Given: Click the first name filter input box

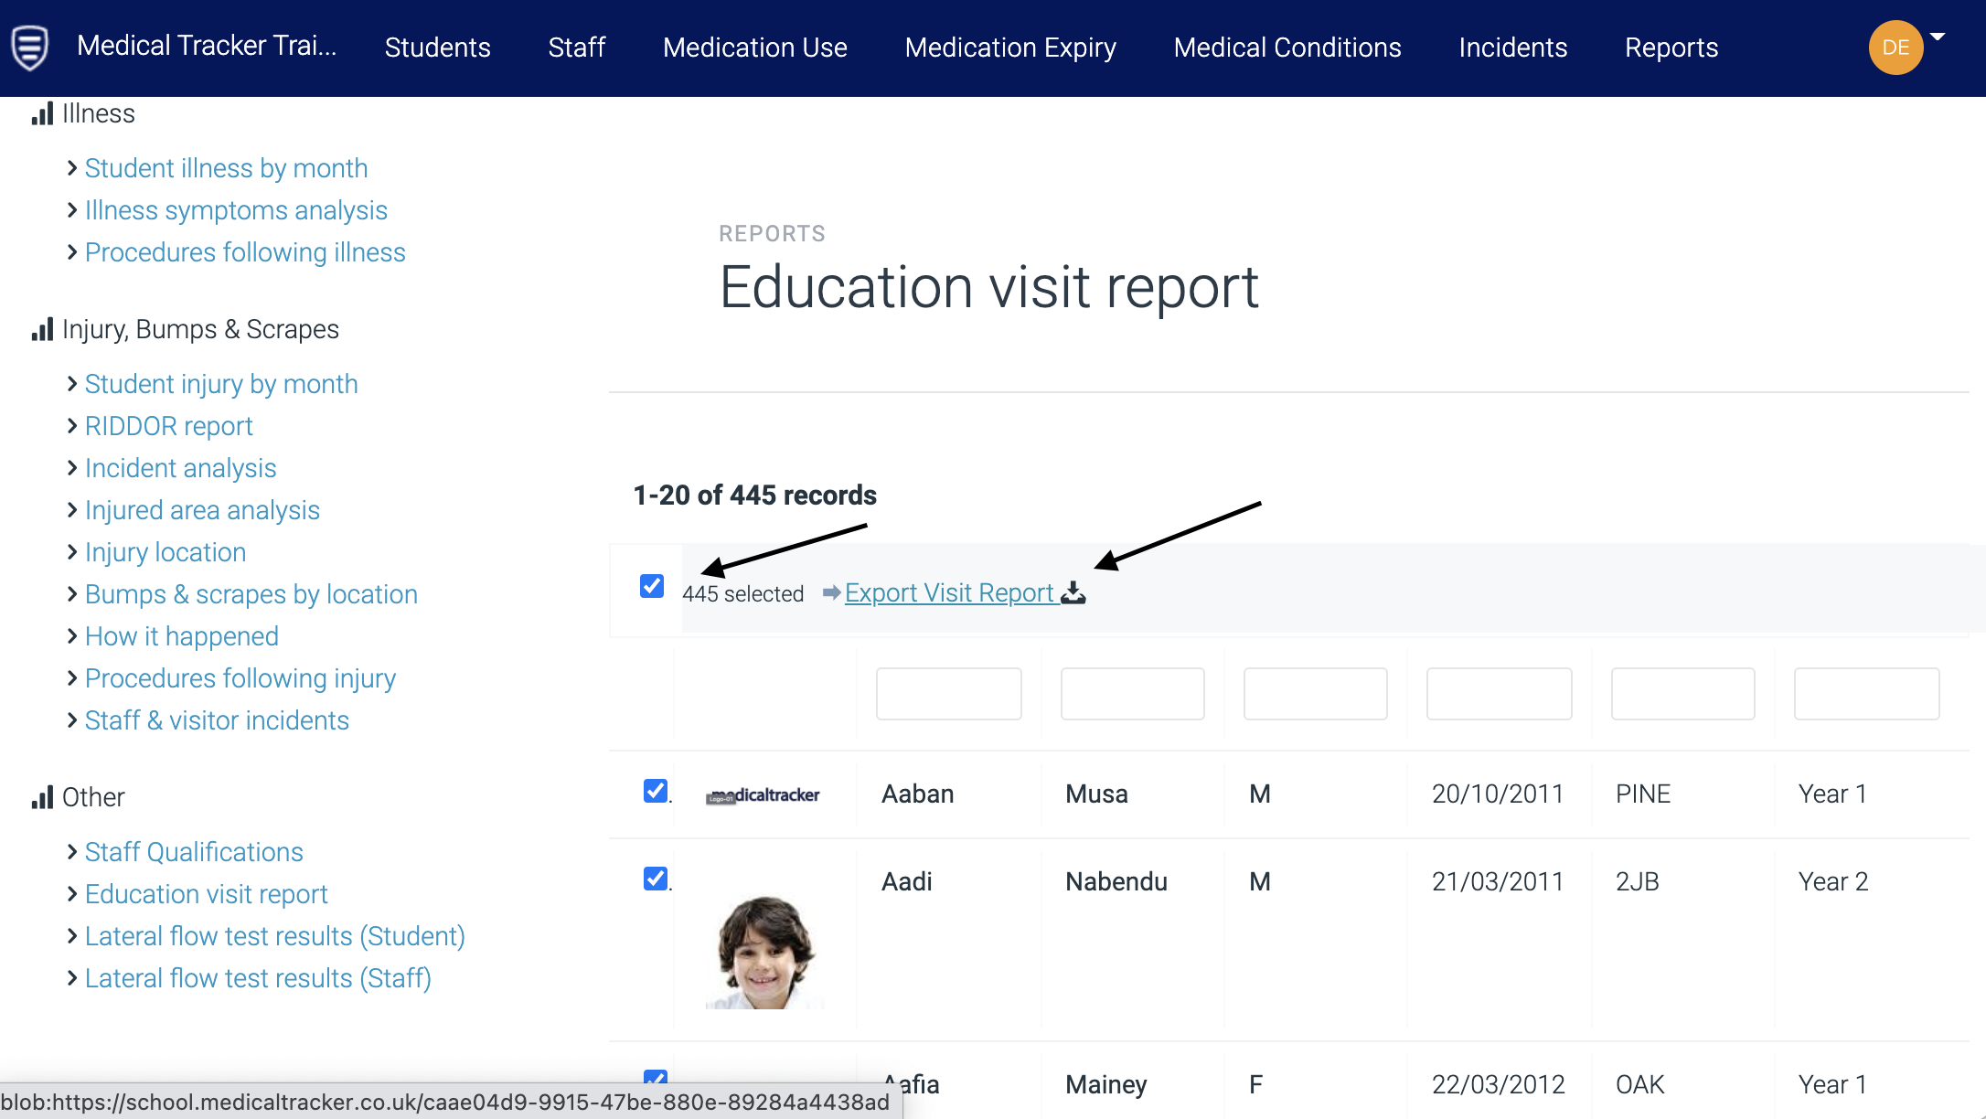Looking at the screenshot, I should click(x=948, y=694).
